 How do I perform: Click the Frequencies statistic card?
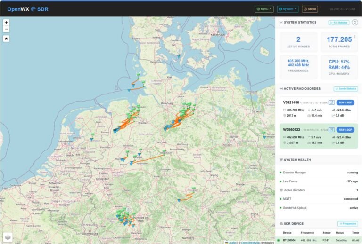pos(298,67)
